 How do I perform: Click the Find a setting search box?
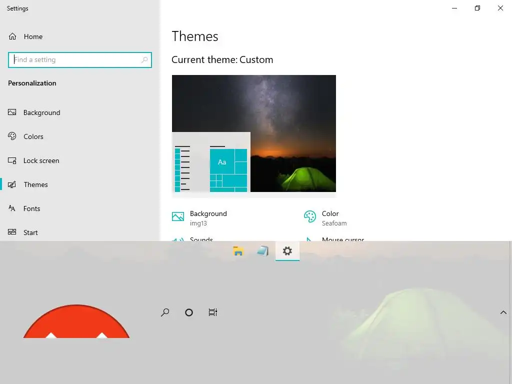tap(79, 60)
